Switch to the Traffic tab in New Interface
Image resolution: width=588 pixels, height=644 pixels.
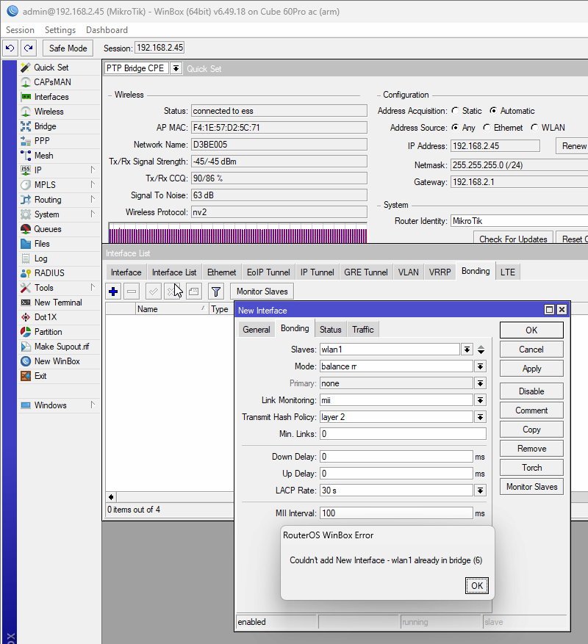point(362,330)
